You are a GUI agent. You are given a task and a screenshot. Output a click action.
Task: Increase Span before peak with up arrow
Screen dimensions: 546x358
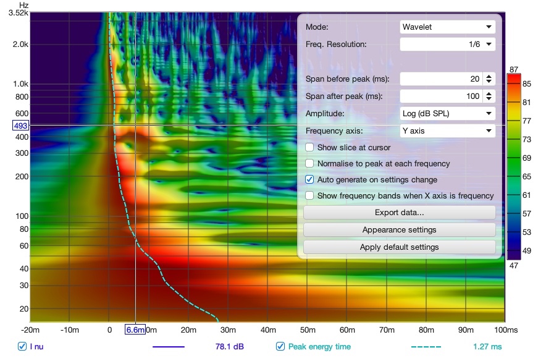point(489,76)
